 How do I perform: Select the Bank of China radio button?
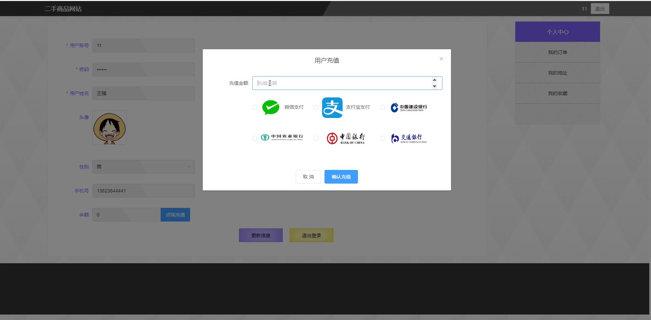click(x=316, y=138)
